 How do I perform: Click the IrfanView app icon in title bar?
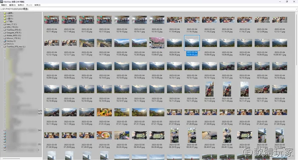[2, 2]
